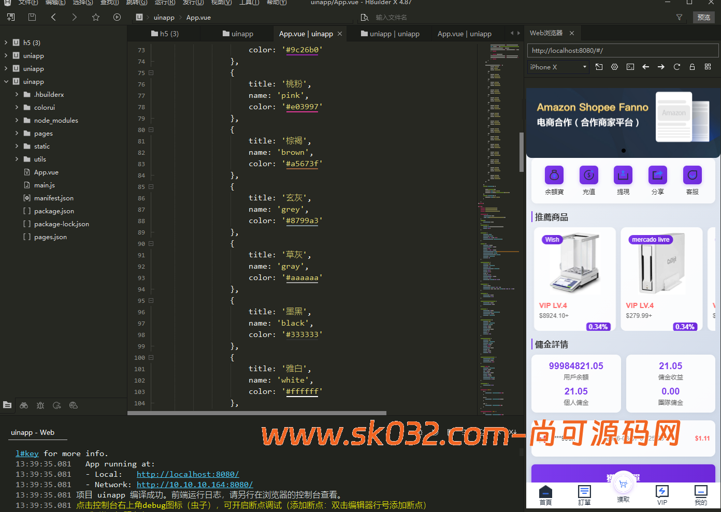721x512 pixels.
Task: Open the 运行(R) menu
Action: (165, 3)
